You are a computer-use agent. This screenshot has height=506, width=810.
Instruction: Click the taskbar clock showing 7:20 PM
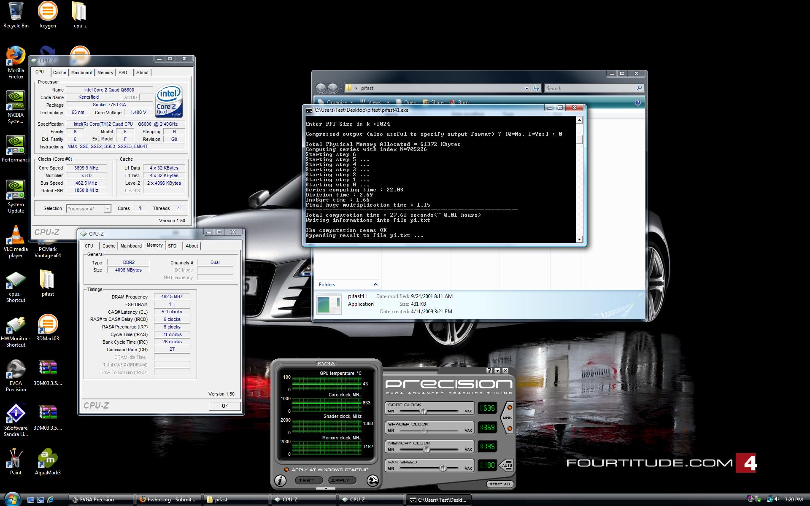pyautogui.click(x=793, y=500)
